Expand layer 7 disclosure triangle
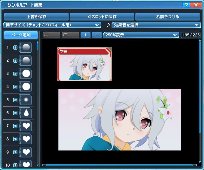This screenshot has width=204, height=170. [20, 126]
